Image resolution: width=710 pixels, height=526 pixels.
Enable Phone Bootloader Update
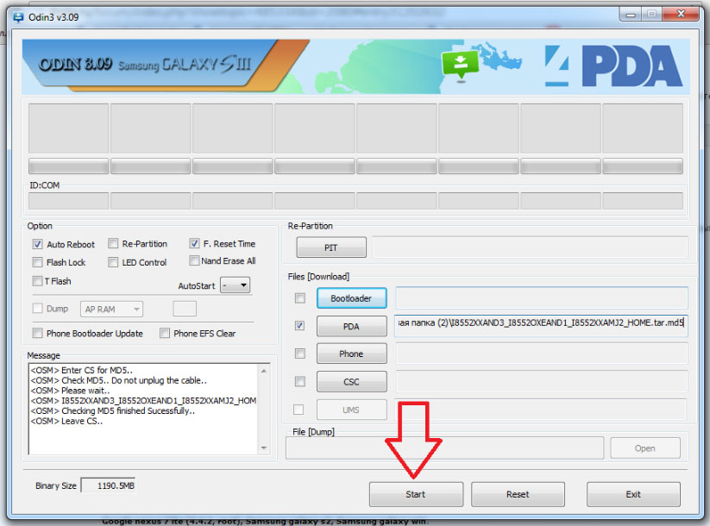click(x=37, y=334)
